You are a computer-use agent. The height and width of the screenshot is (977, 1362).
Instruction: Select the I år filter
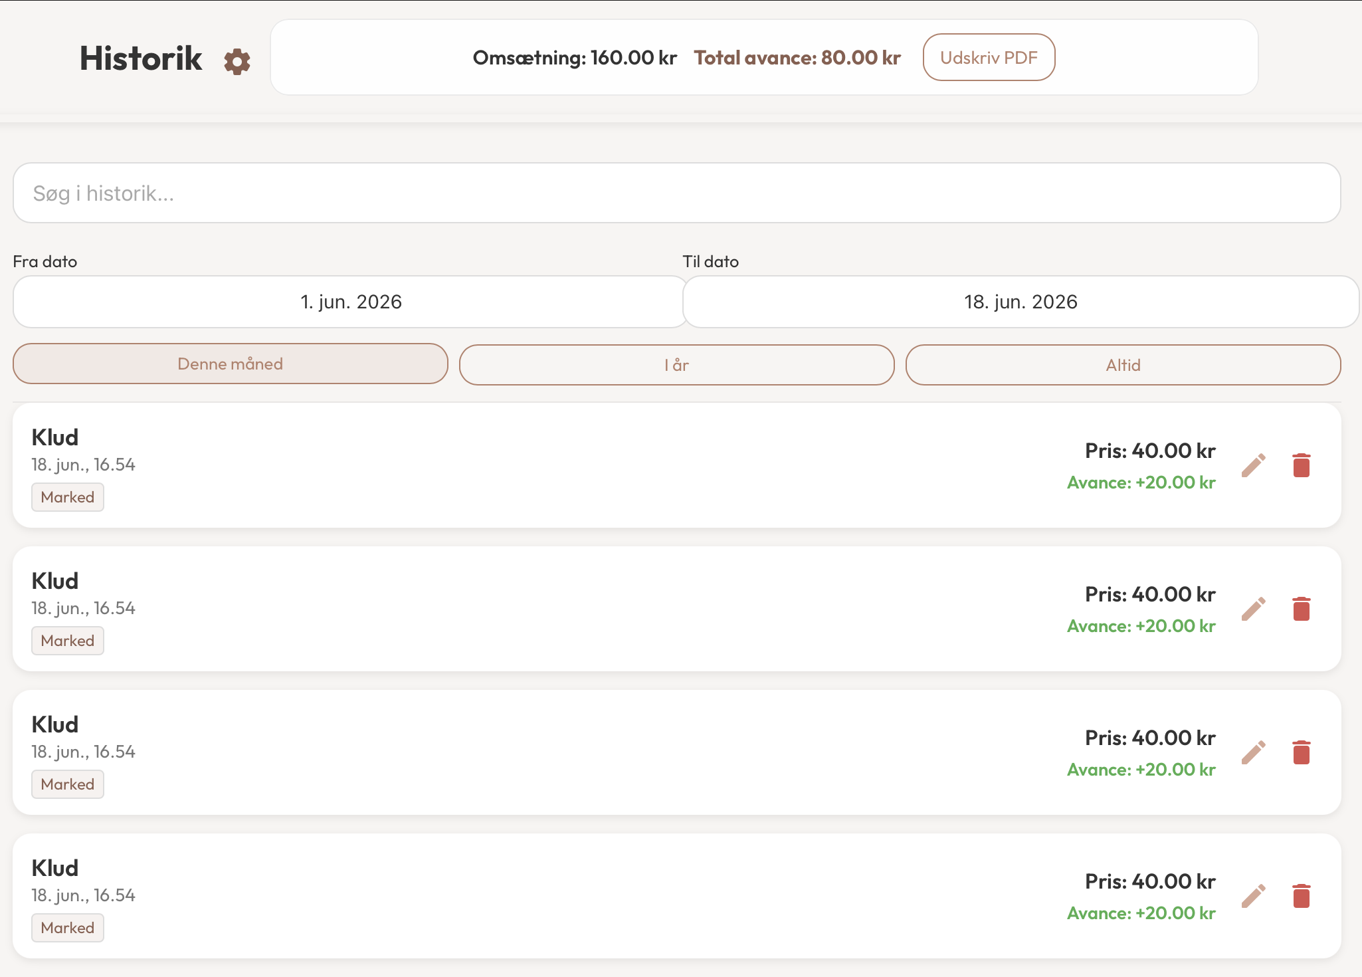click(x=676, y=365)
